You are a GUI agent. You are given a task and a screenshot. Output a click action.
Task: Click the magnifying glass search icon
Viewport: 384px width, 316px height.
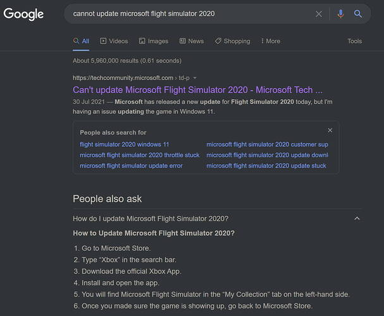coord(358,13)
